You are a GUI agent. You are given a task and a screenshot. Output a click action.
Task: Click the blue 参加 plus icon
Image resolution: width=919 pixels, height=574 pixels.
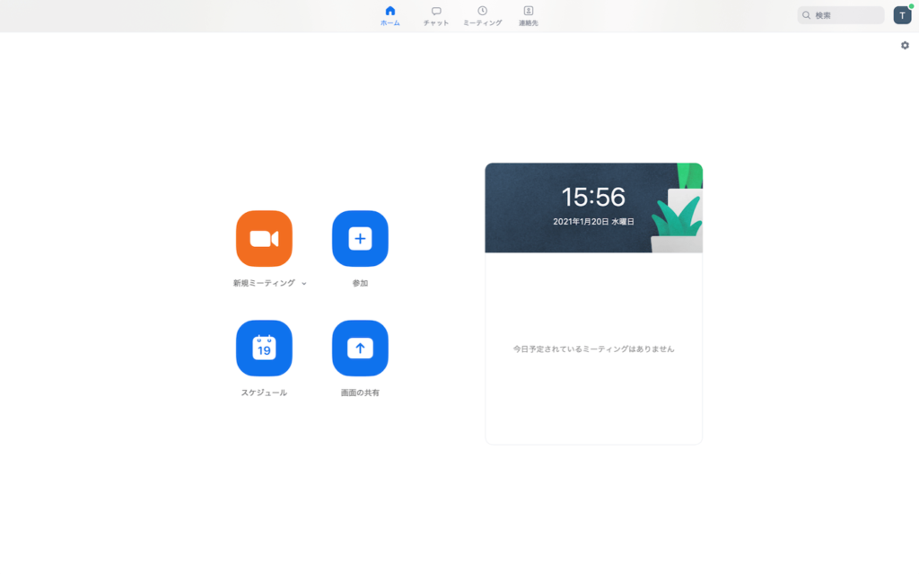click(360, 239)
